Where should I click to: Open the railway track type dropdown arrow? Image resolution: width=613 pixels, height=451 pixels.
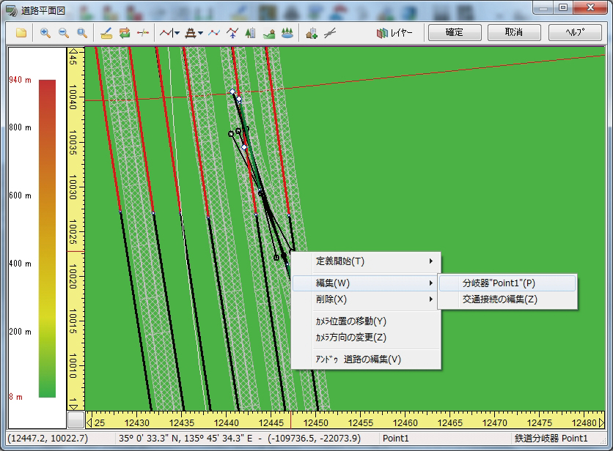click(x=201, y=33)
